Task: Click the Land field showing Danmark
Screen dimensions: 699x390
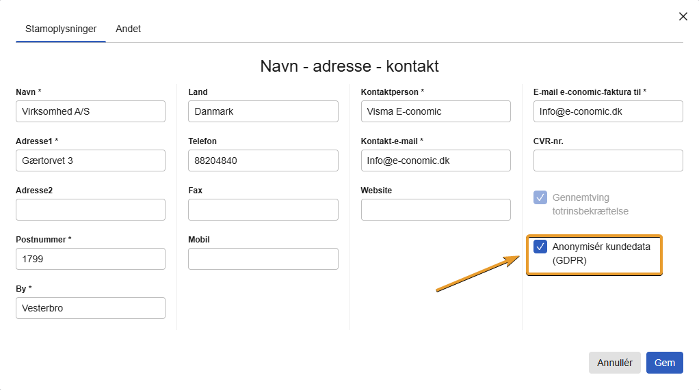Action: click(x=263, y=111)
